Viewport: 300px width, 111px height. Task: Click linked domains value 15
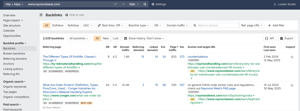156,85
